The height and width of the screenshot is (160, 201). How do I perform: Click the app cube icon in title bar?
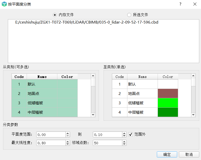coord(4,4)
